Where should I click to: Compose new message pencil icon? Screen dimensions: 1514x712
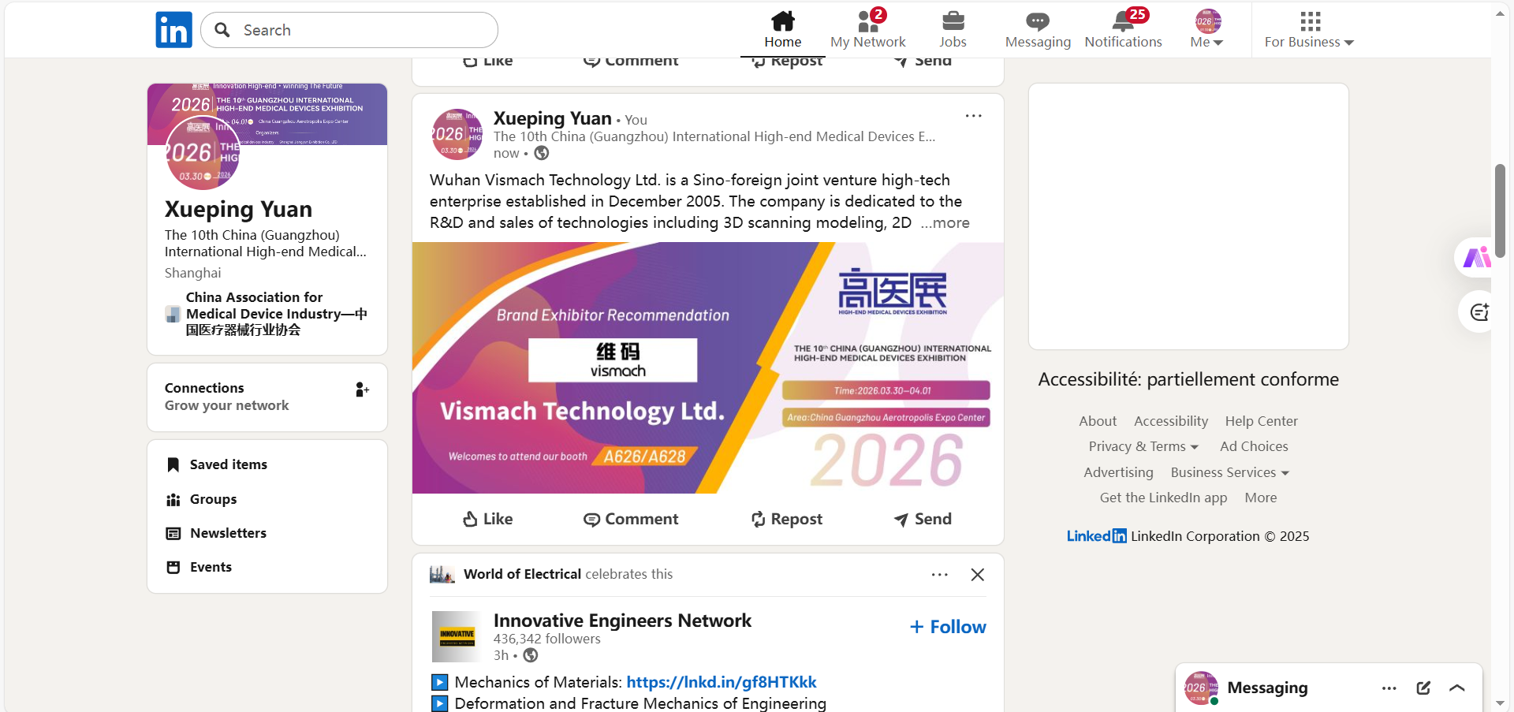click(1423, 688)
